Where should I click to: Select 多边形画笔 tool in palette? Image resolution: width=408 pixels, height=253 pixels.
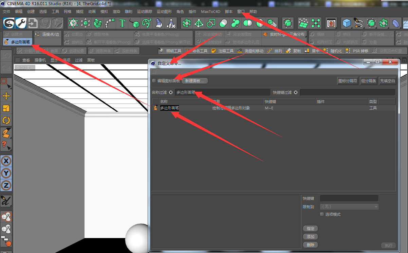point(18,42)
